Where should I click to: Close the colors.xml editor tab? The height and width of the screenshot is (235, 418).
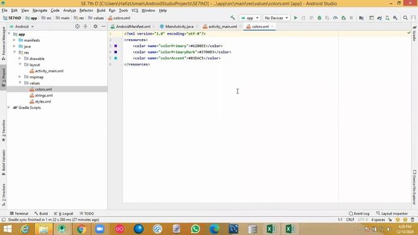[x=272, y=26]
